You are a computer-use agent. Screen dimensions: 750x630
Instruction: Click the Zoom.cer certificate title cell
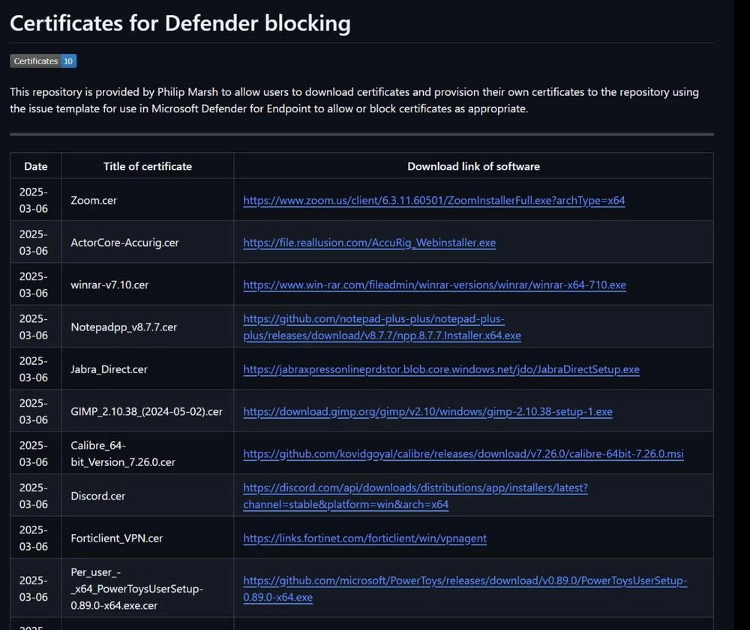point(94,201)
